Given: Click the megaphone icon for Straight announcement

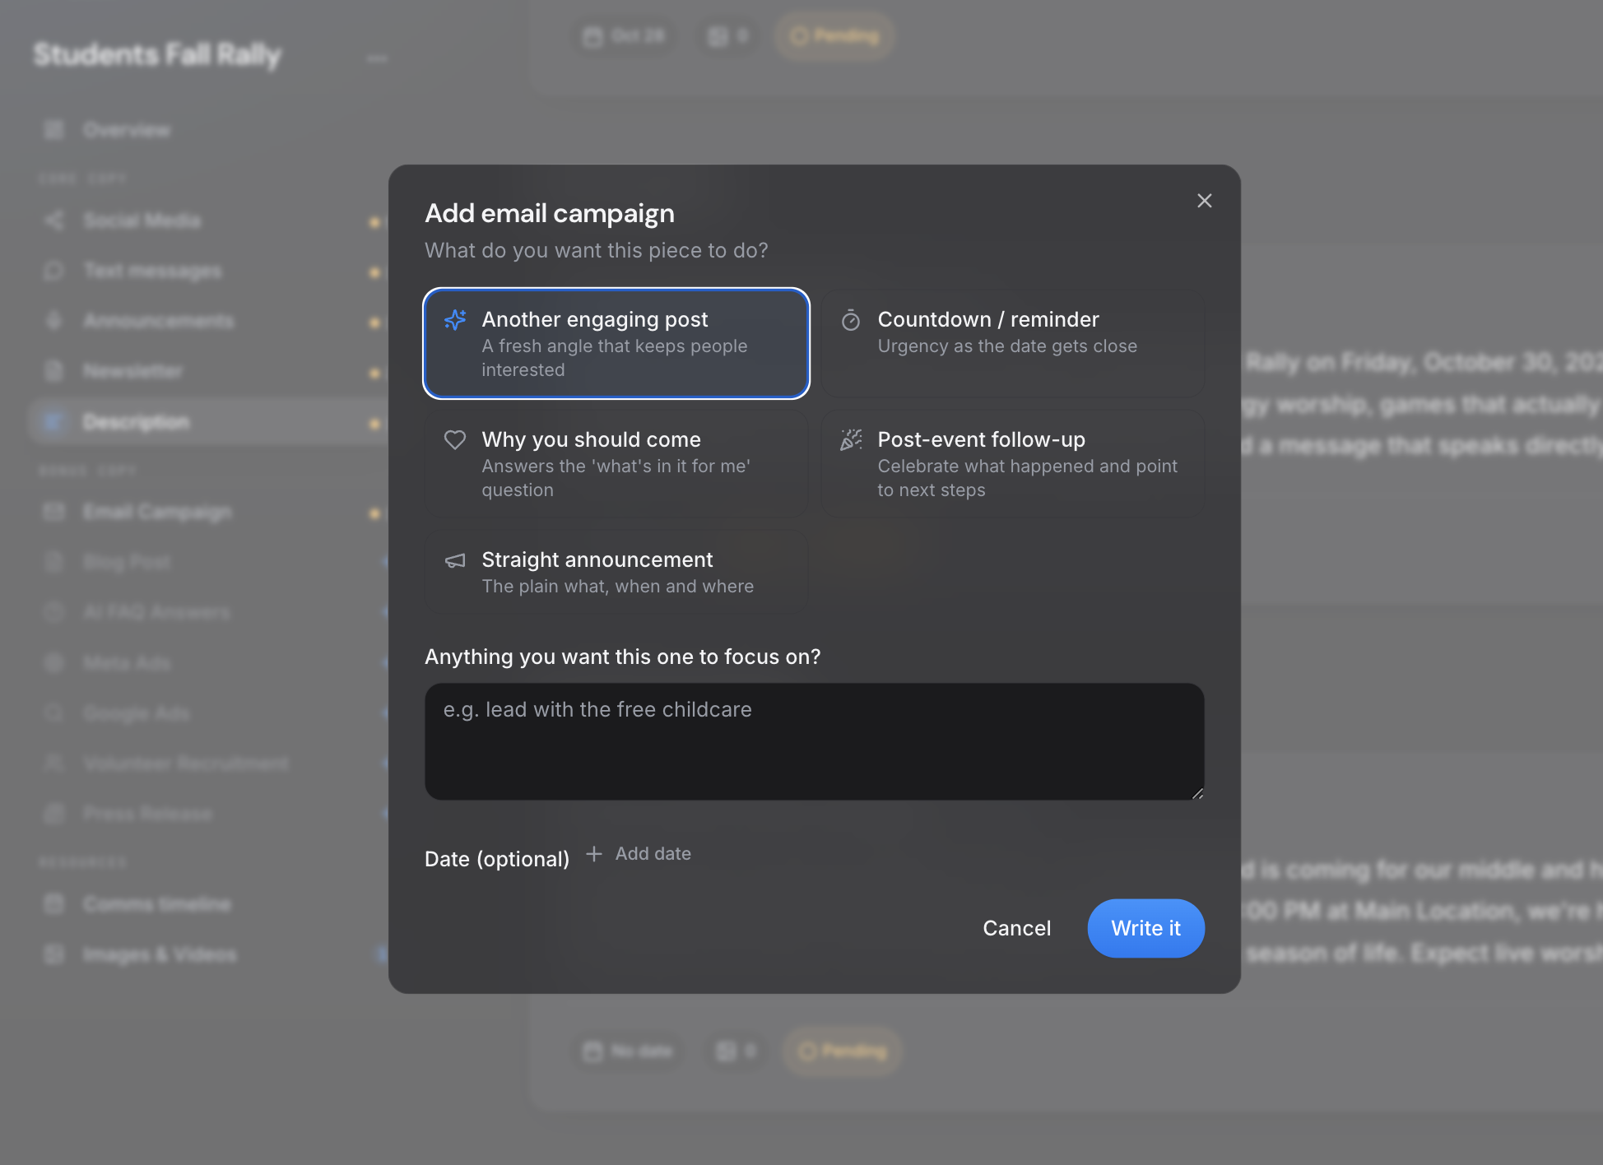Looking at the screenshot, I should pos(455,560).
